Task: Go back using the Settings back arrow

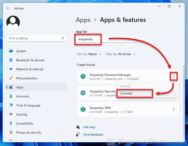Action: (8, 8)
